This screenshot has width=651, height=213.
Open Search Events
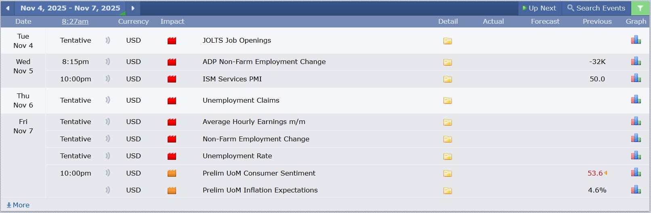pos(596,8)
